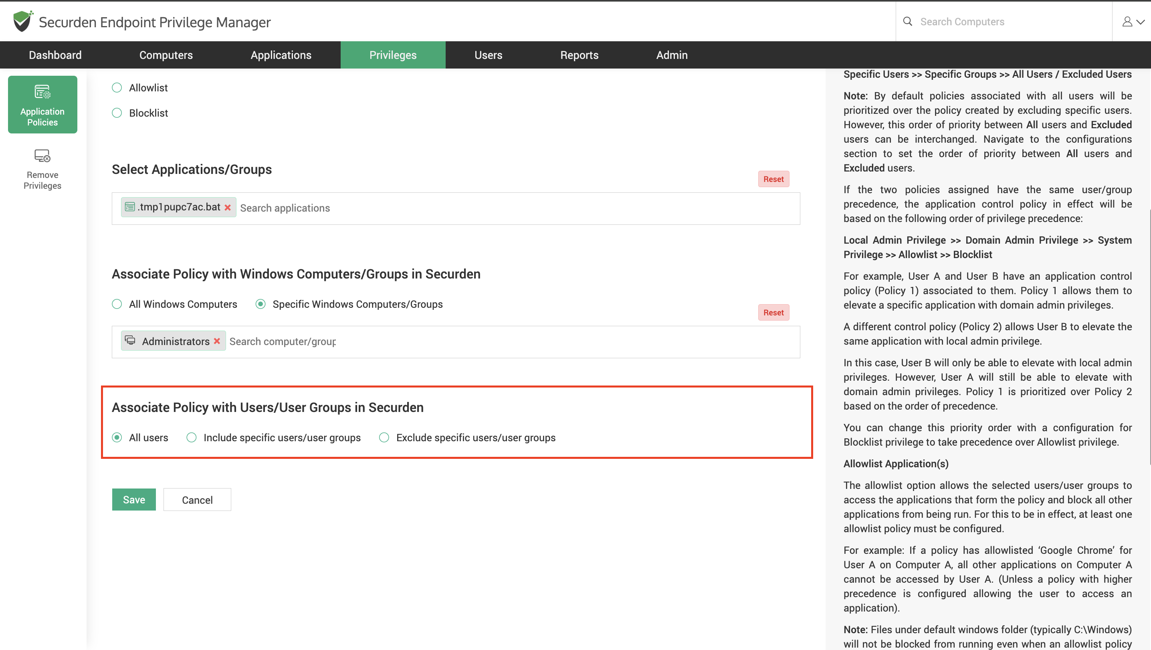Viewport: 1151px width, 650px height.
Task: Go to the Dashboard tab
Action: pos(55,55)
